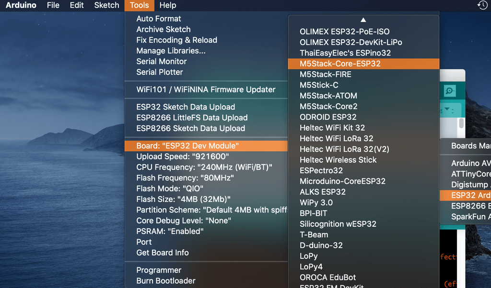
Task: Select D-duino-32 board
Action: point(363,245)
